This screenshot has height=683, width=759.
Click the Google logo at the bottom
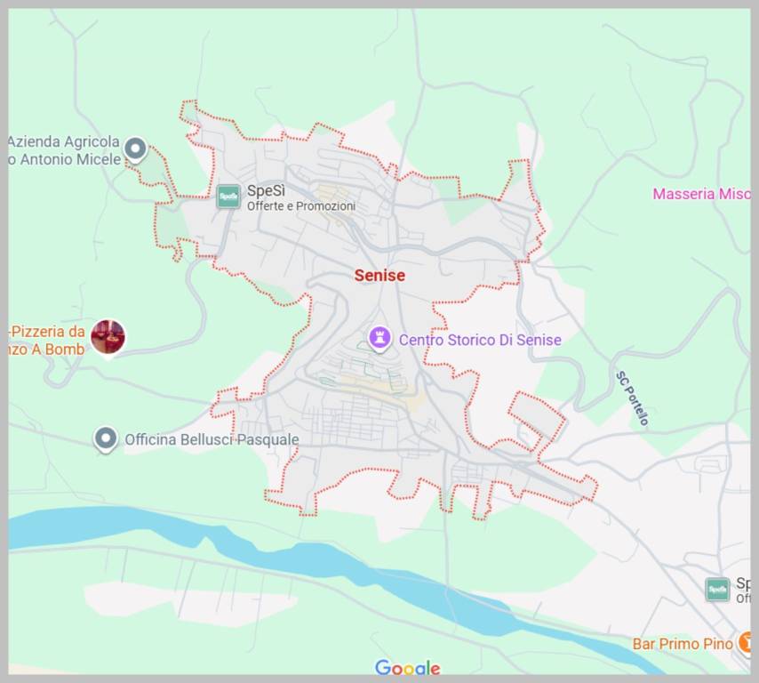407,667
